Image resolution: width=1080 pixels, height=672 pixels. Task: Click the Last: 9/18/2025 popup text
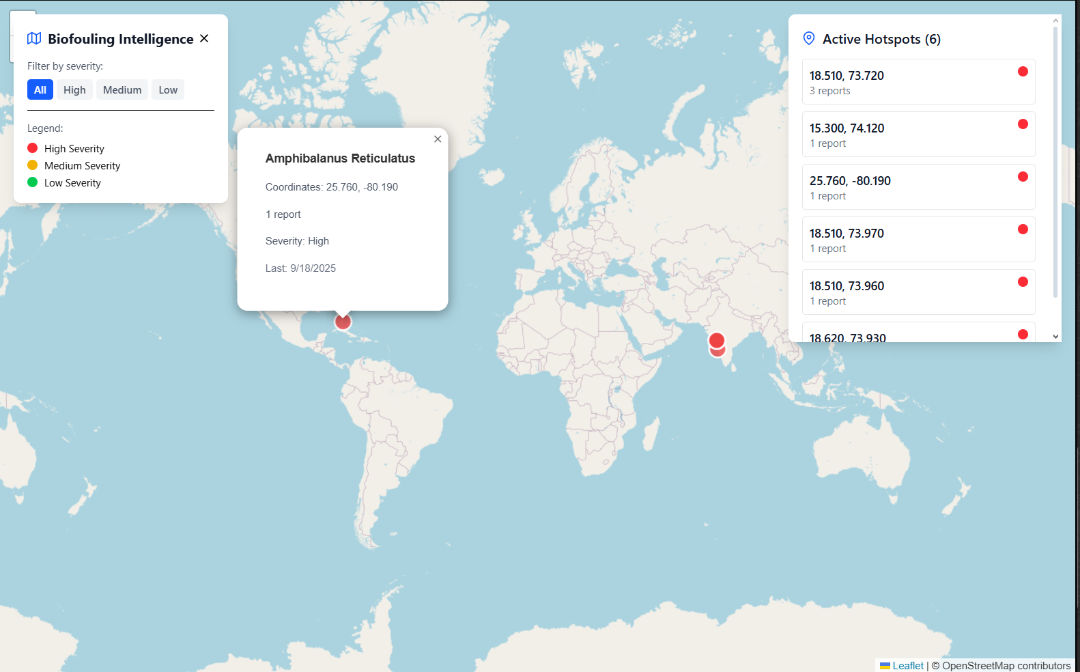[300, 268]
